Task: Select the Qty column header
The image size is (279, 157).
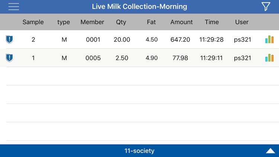Action: [x=121, y=22]
